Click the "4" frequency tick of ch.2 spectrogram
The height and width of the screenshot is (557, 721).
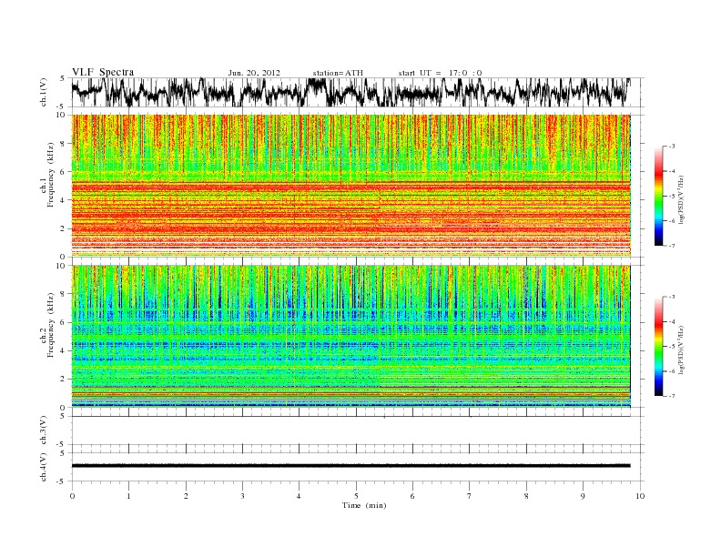tap(63, 351)
